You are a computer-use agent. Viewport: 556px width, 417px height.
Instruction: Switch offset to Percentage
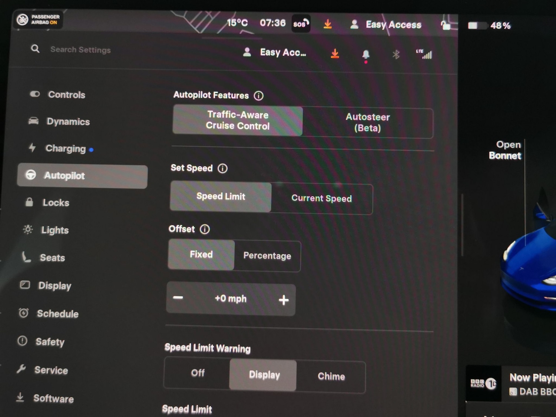point(267,256)
